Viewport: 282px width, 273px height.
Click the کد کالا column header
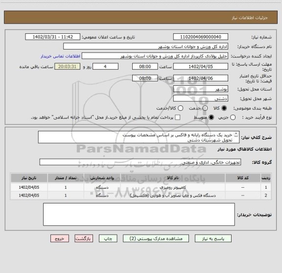pyautogui.click(x=243, y=178)
